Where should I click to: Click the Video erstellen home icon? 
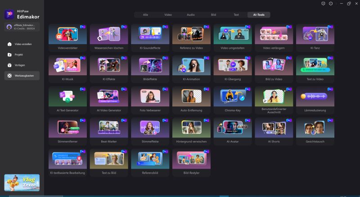(10, 44)
